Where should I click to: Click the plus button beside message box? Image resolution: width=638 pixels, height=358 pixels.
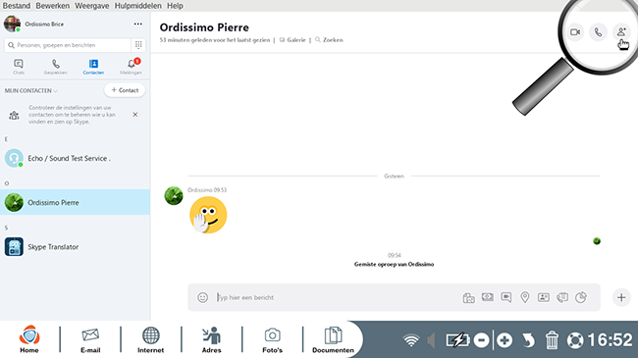pos(621,297)
